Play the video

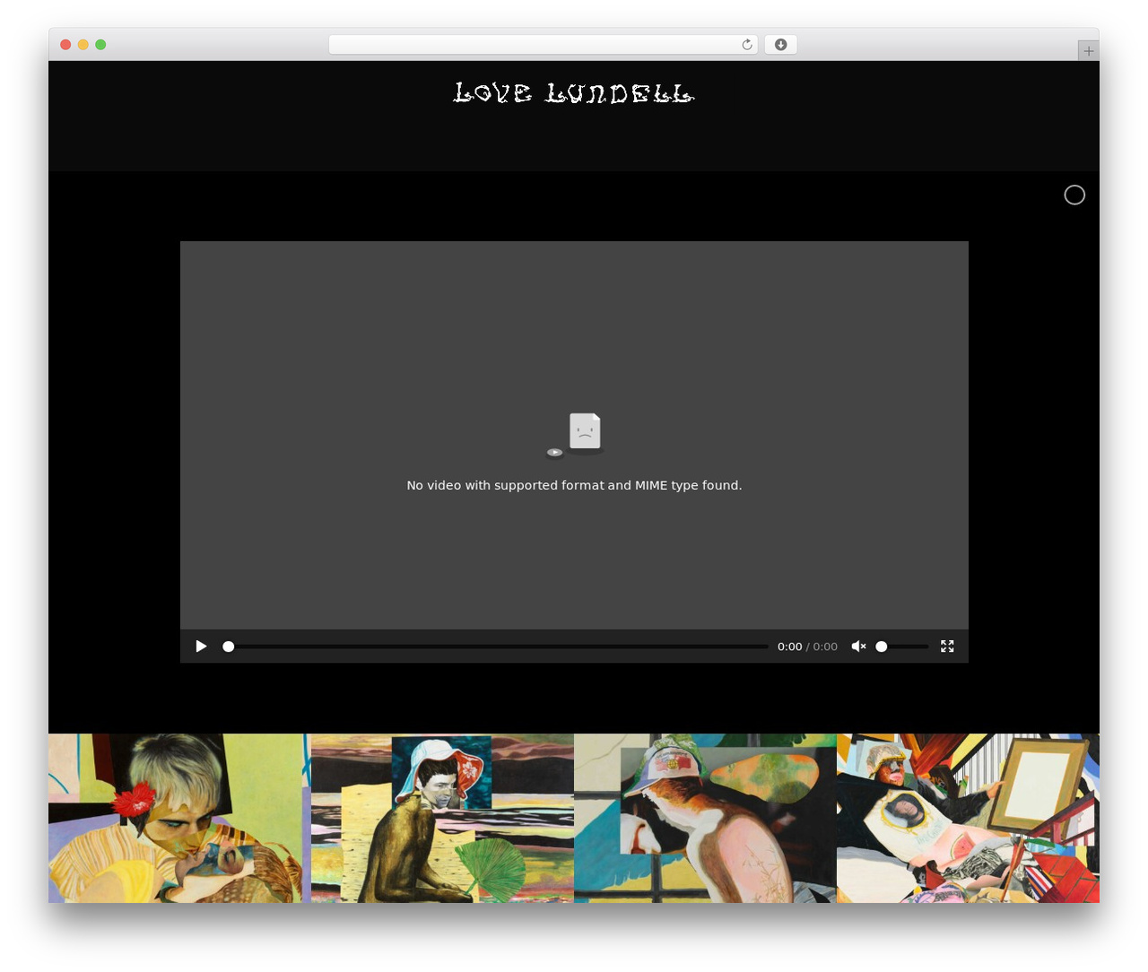pyautogui.click(x=201, y=647)
